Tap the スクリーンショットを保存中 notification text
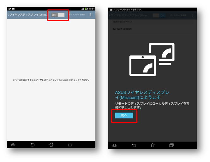 click(x=128, y=10)
